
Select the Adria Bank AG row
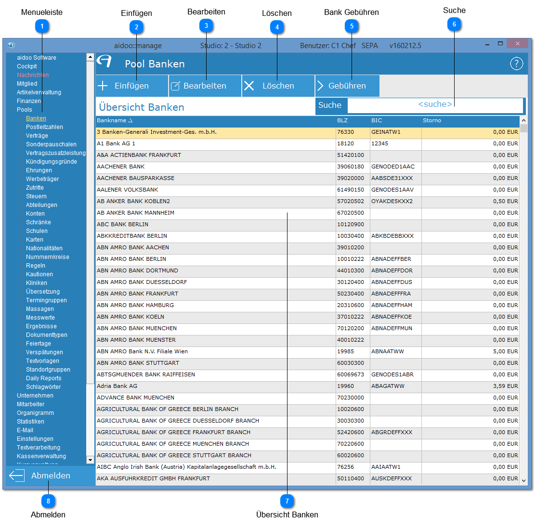(308, 386)
